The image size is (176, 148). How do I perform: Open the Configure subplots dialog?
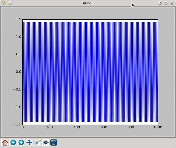(45, 142)
